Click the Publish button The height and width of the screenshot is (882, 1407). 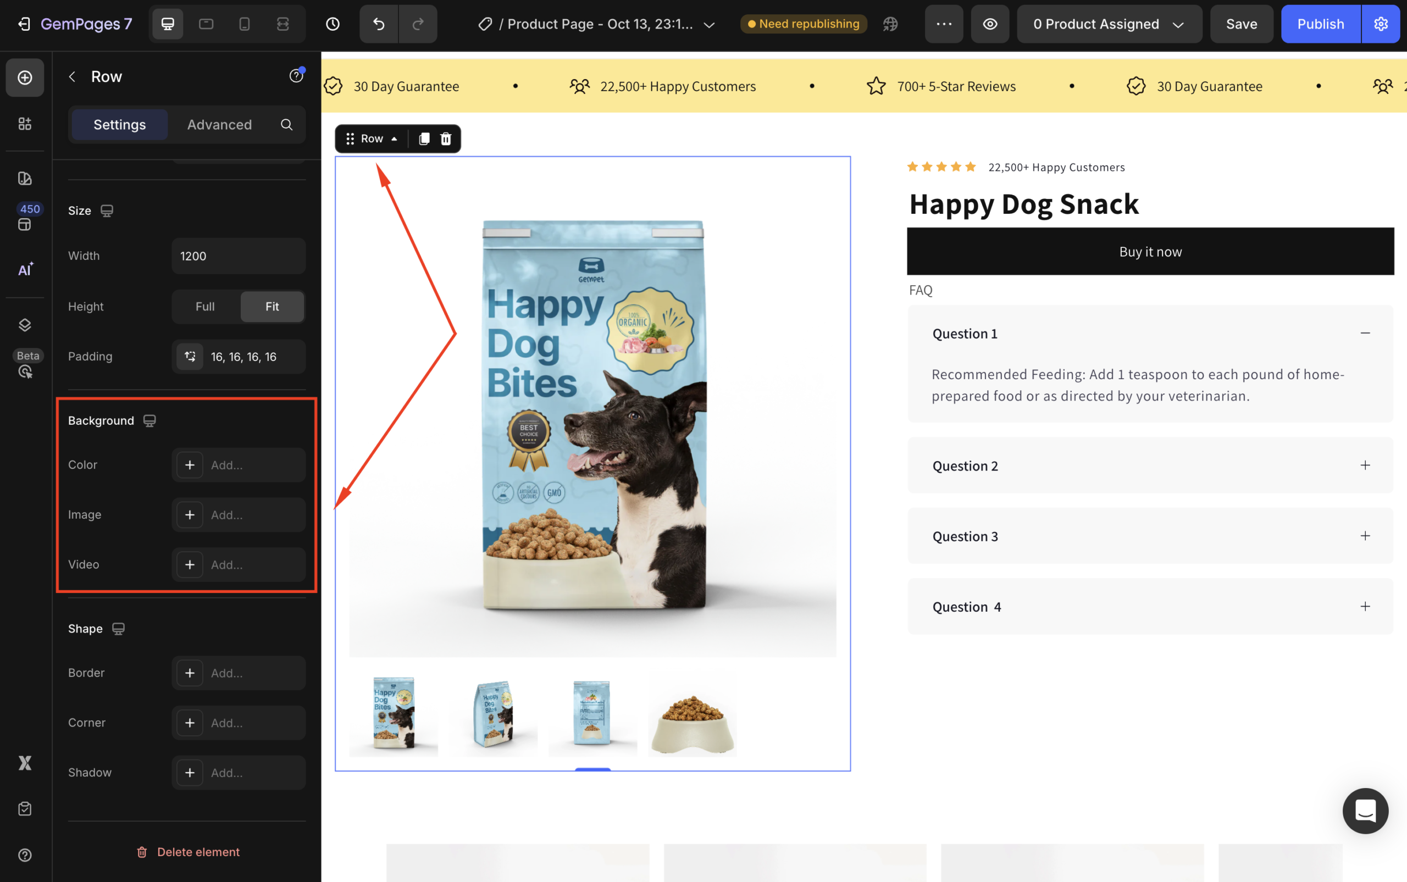tap(1320, 24)
